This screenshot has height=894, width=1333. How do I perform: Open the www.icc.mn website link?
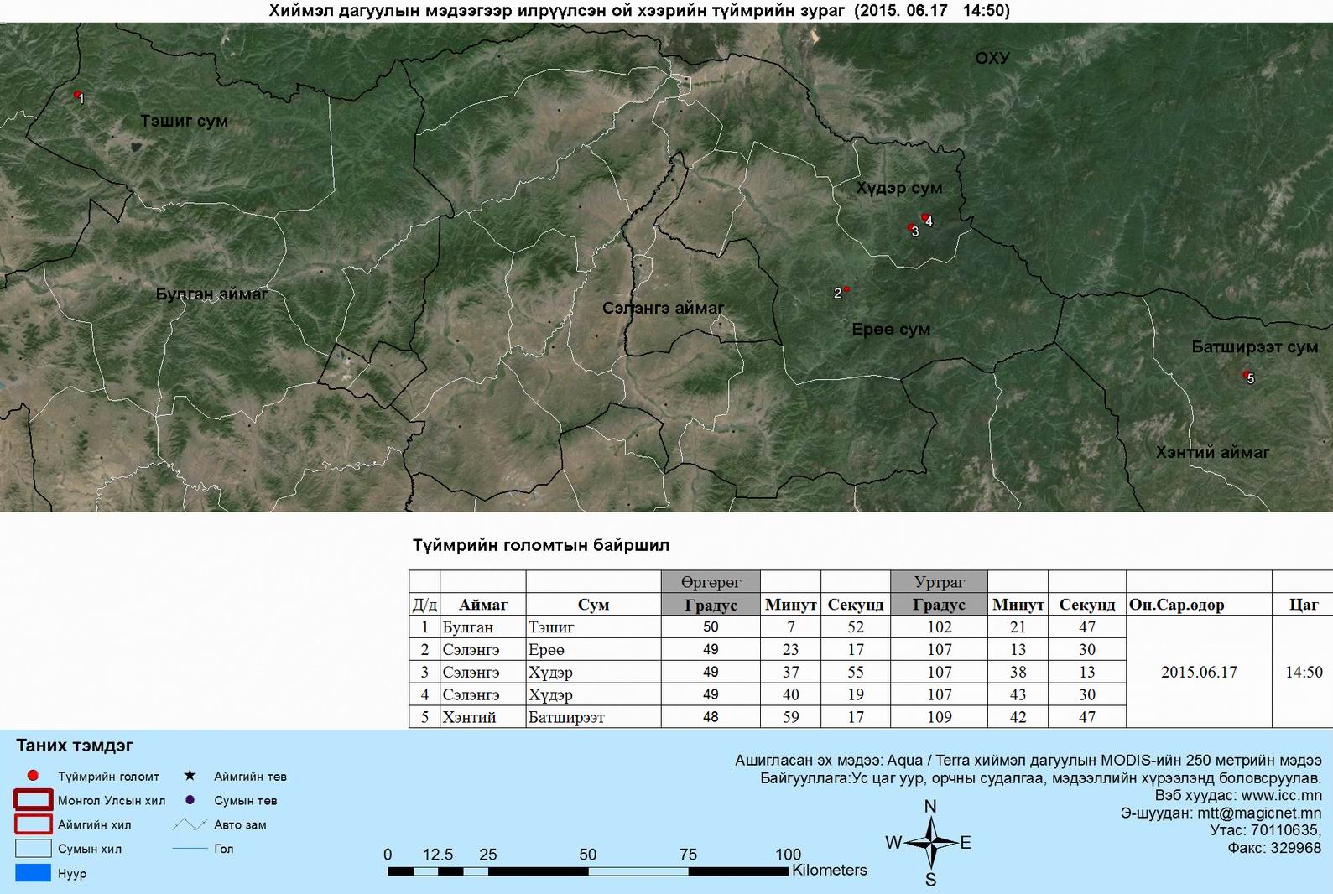(1281, 795)
